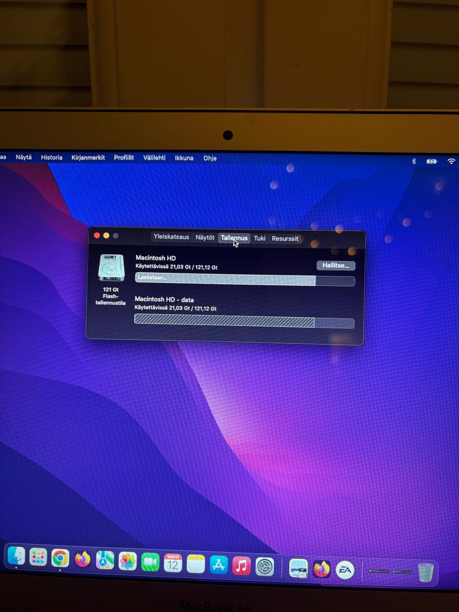459x612 pixels.
Task: Open Music app in the Dock
Action: coord(241,566)
